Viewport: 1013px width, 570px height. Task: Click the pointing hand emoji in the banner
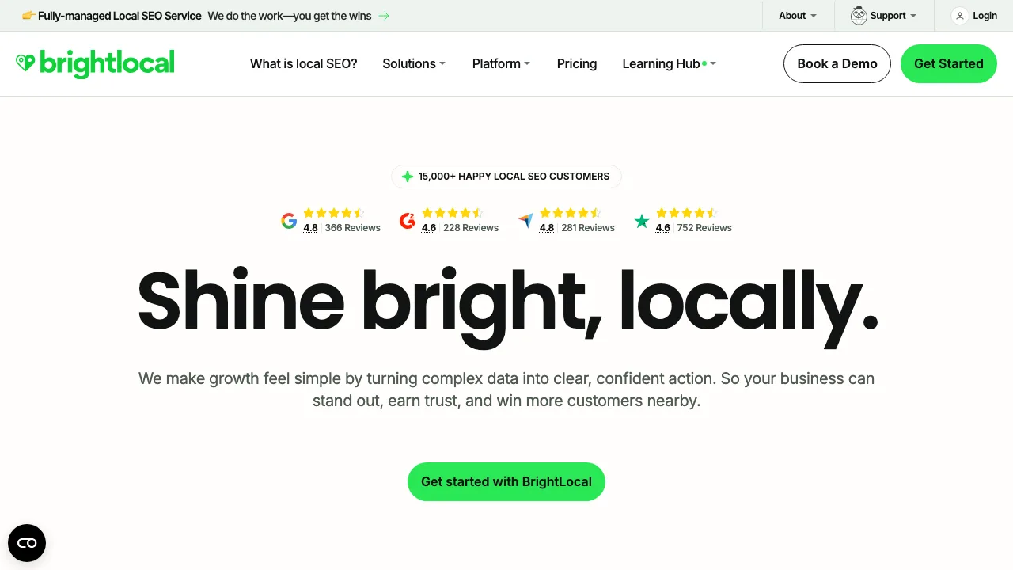pyautogui.click(x=28, y=15)
